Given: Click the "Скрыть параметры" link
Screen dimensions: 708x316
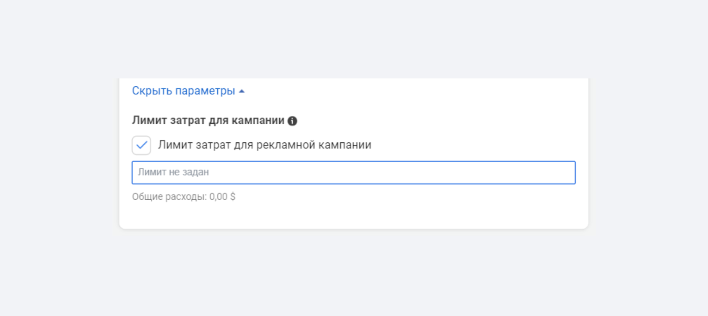Looking at the screenshot, I should (184, 91).
